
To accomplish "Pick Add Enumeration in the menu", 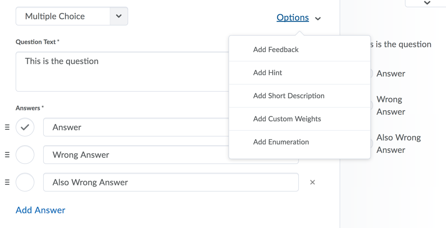I will [281, 142].
